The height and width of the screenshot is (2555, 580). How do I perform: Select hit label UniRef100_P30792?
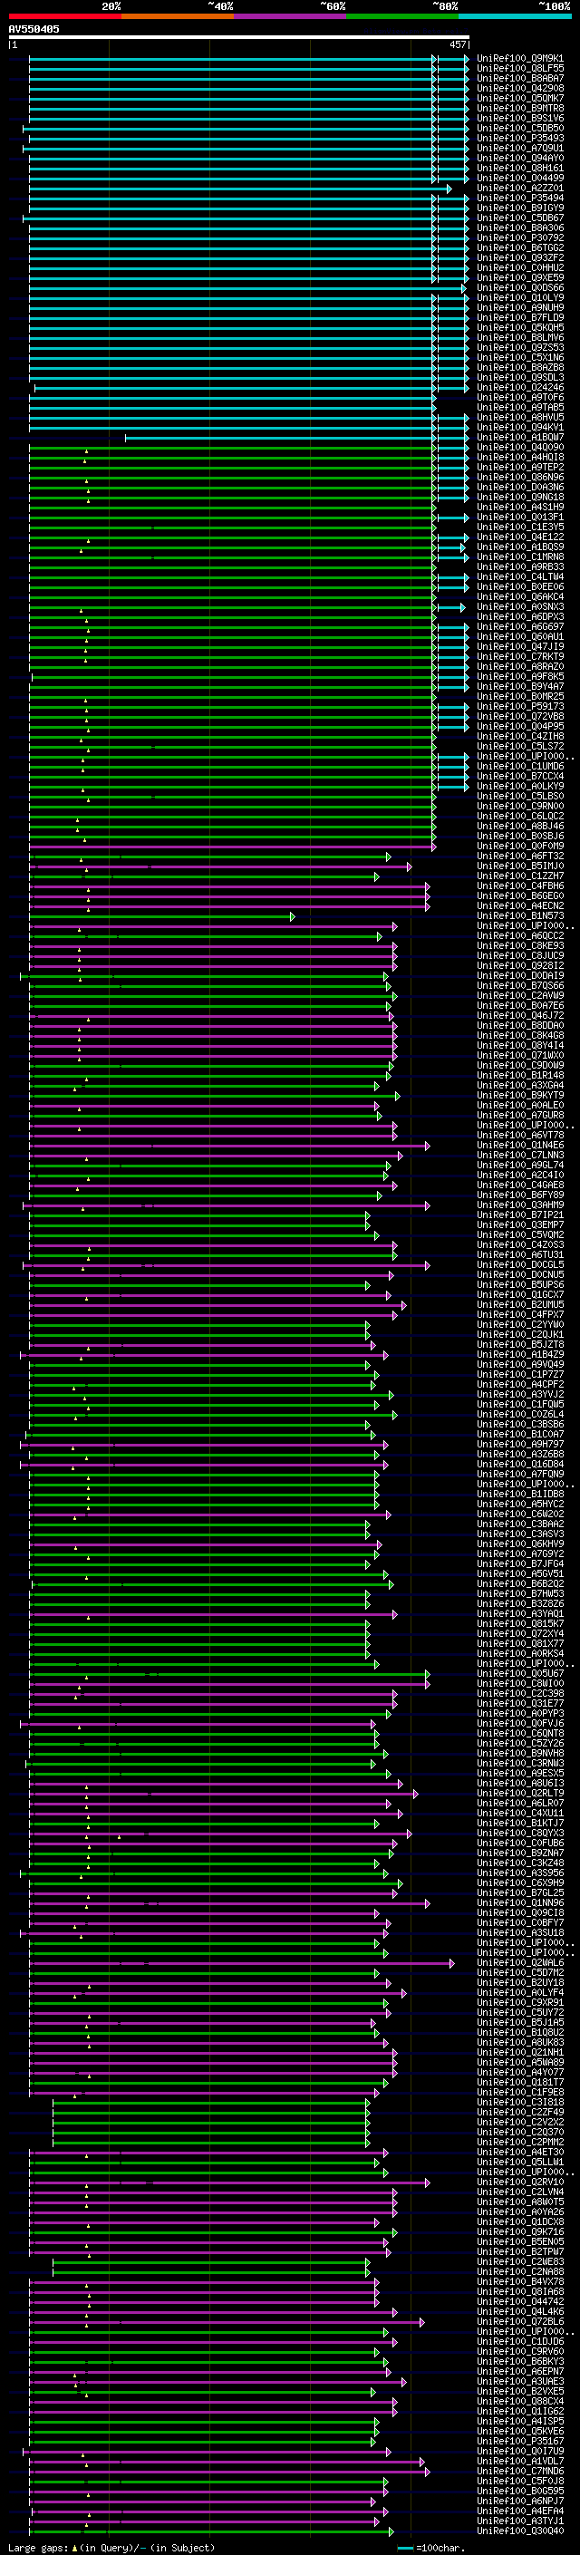click(519, 238)
